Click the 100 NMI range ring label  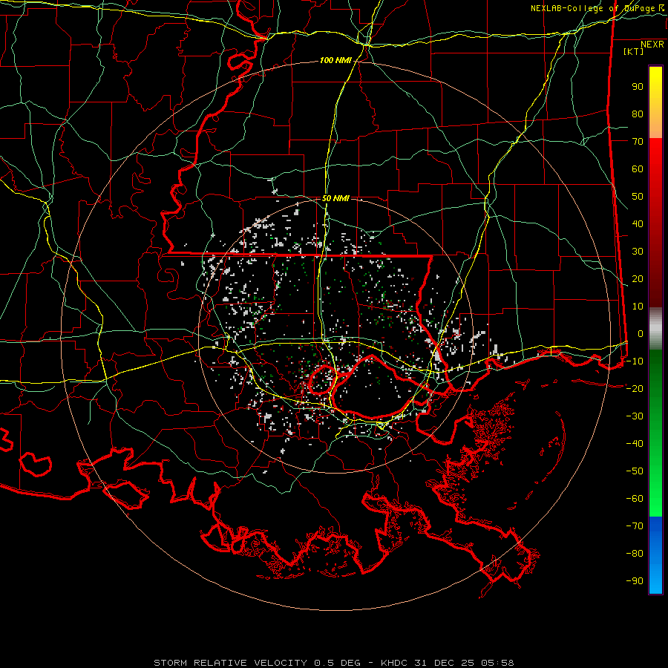click(x=335, y=61)
